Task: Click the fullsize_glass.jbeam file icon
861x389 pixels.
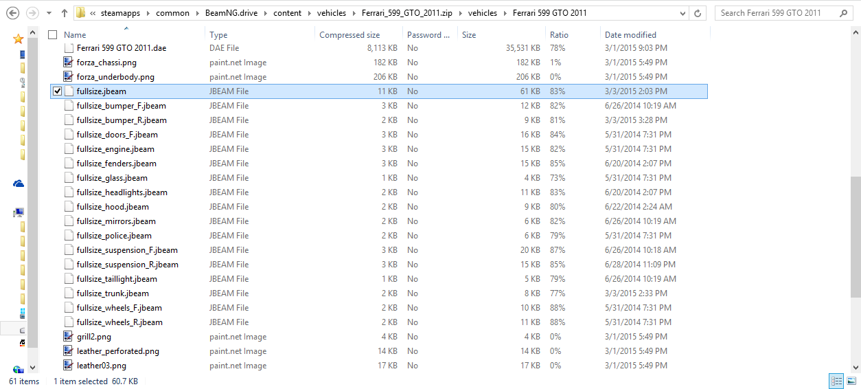Action: [x=68, y=178]
